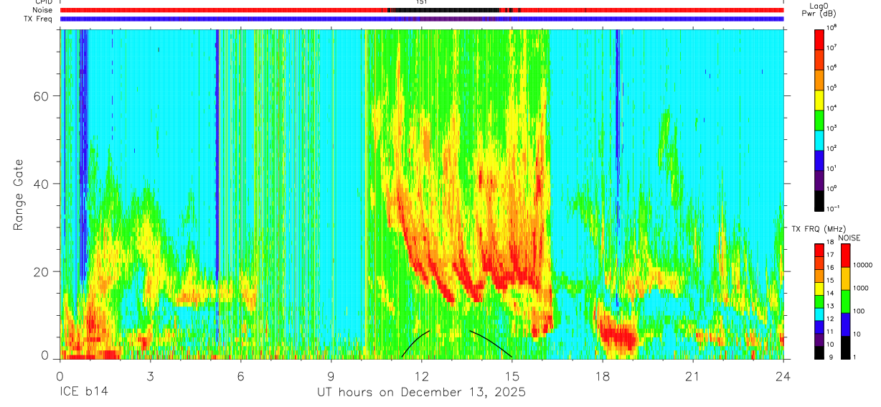Click the right black arc ending at hour 15
The width and height of the screenshot is (881, 407).
click(x=491, y=343)
